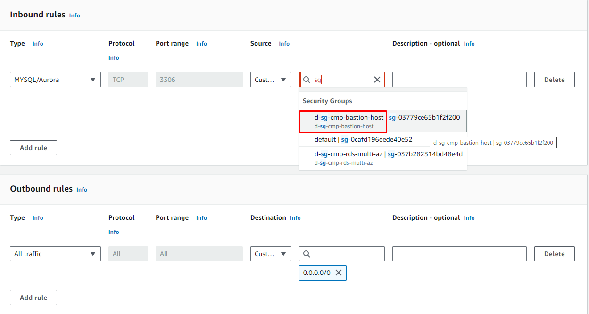Click Info link next to outbound Destination

(295, 218)
